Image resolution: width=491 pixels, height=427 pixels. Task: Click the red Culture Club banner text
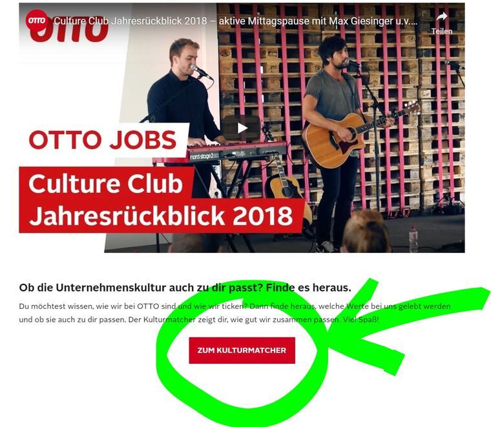pyautogui.click(x=106, y=183)
